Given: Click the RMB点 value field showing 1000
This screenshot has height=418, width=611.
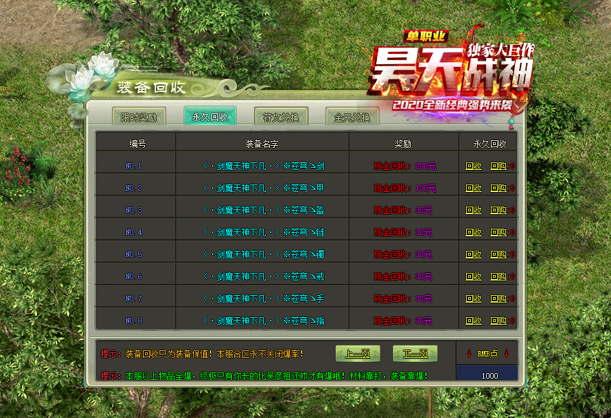Looking at the screenshot, I should [x=489, y=376].
